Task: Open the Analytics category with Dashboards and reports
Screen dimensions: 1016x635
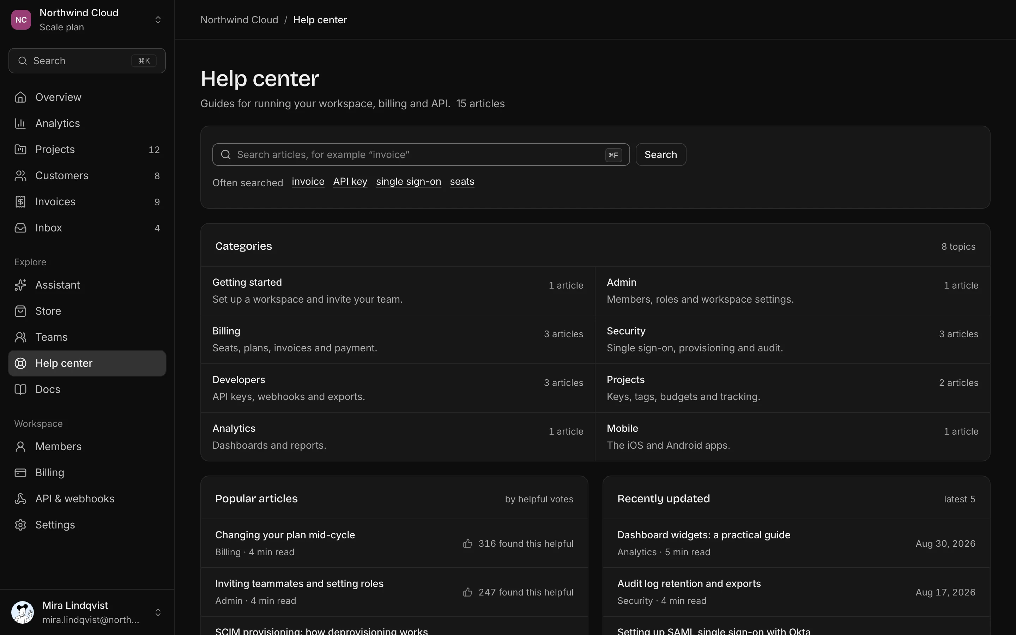Action: [x=398, y=437]
